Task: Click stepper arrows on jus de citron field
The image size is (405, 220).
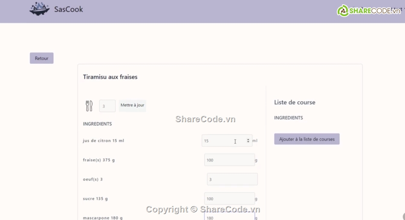Action: click(x=248, y=141)
